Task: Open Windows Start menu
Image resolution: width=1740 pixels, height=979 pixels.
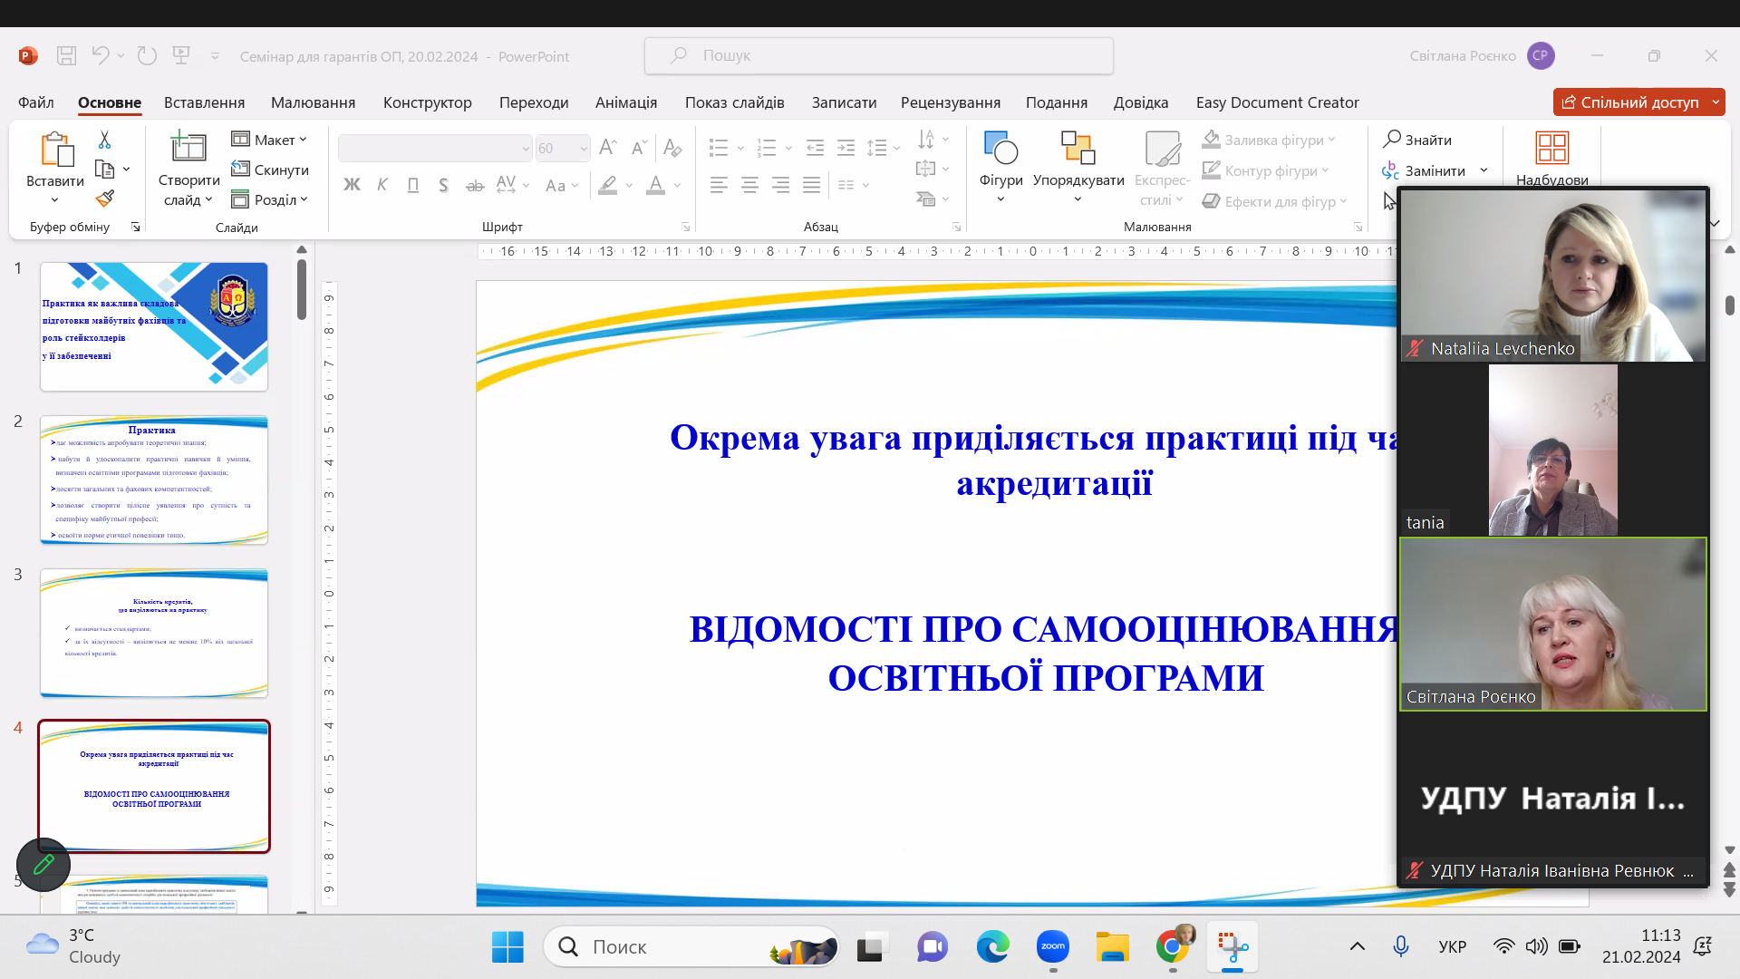Action: (507, 947)
